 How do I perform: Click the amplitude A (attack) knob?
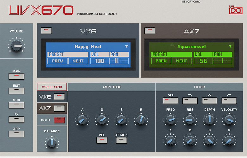click(82, 120)
